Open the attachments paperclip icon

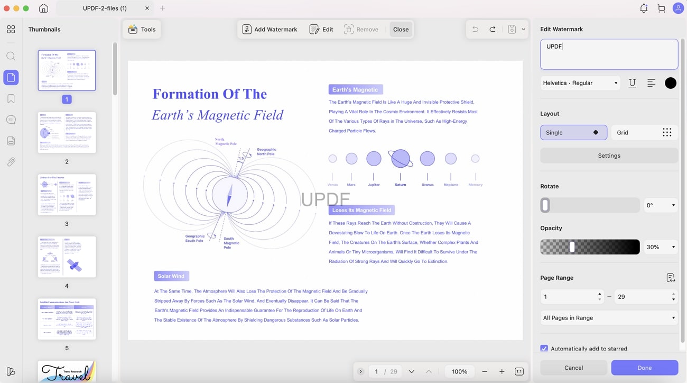(11, 162)
